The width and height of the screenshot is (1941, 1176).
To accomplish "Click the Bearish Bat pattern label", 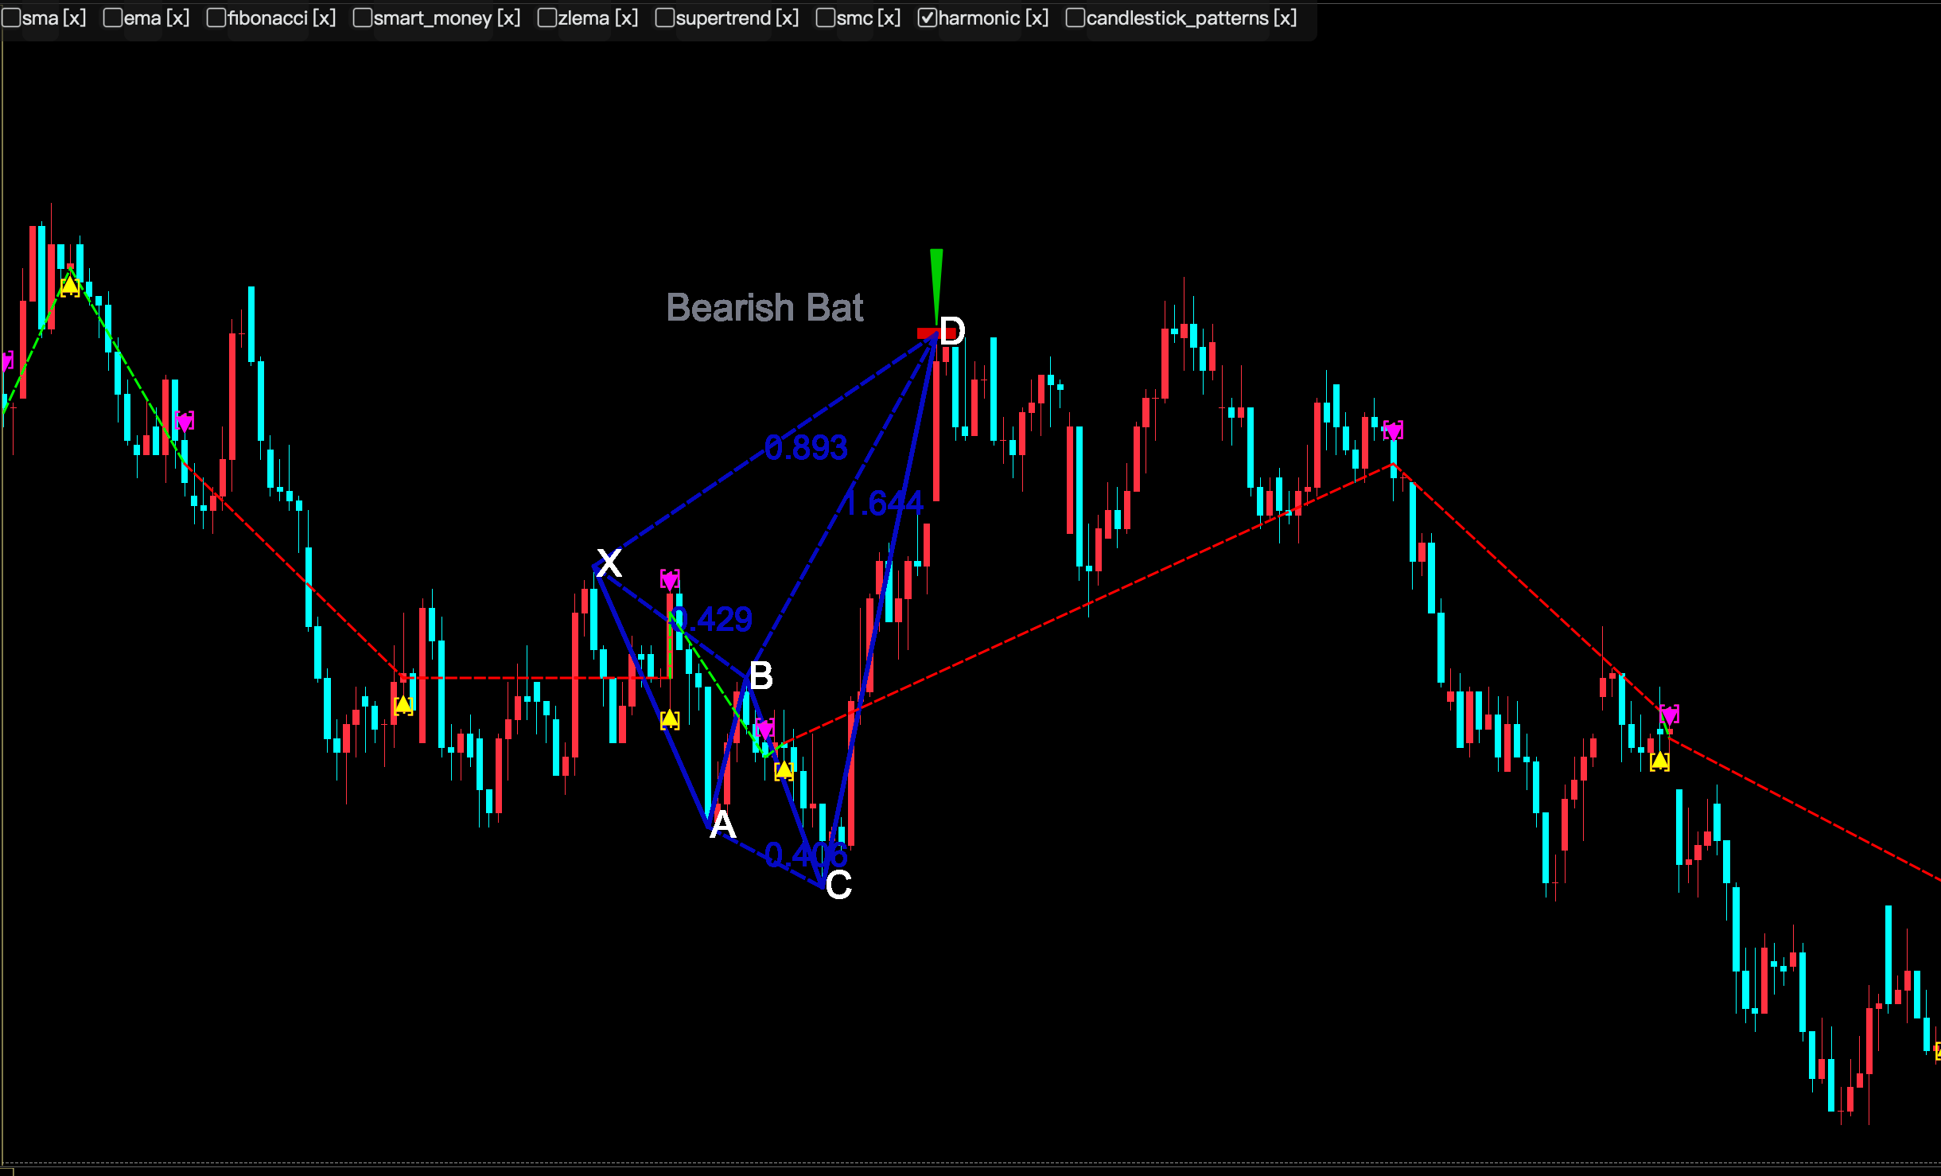I will 764,308.
